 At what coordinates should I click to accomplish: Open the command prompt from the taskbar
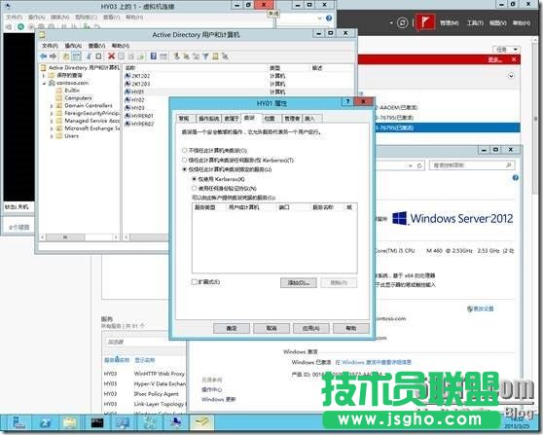click(97, 423)
